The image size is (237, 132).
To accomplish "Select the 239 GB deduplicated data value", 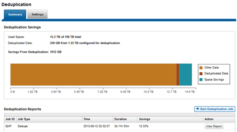I will coord(85,43).
